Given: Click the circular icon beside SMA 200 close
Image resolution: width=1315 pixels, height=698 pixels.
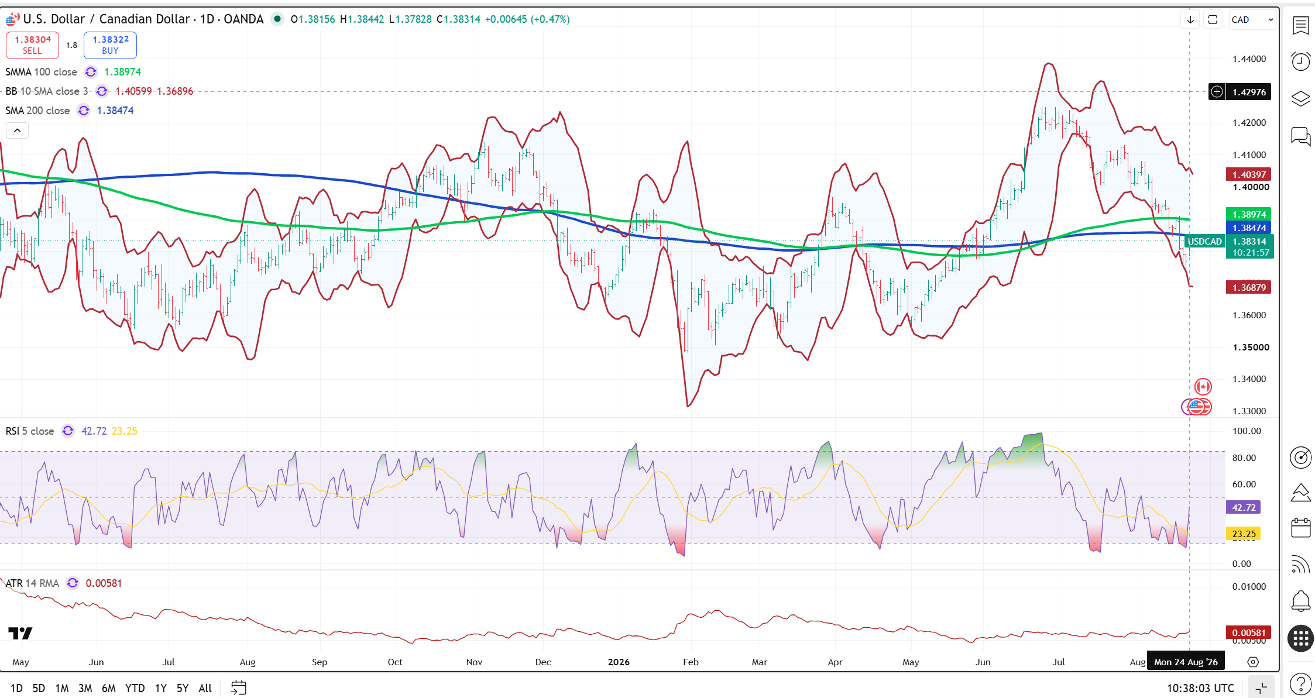Looking at the screenshot, I should [x=84, y=111].
